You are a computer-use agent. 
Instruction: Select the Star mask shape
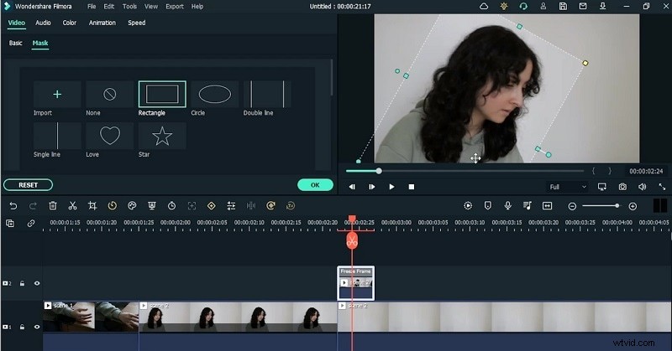pos(161,136)
